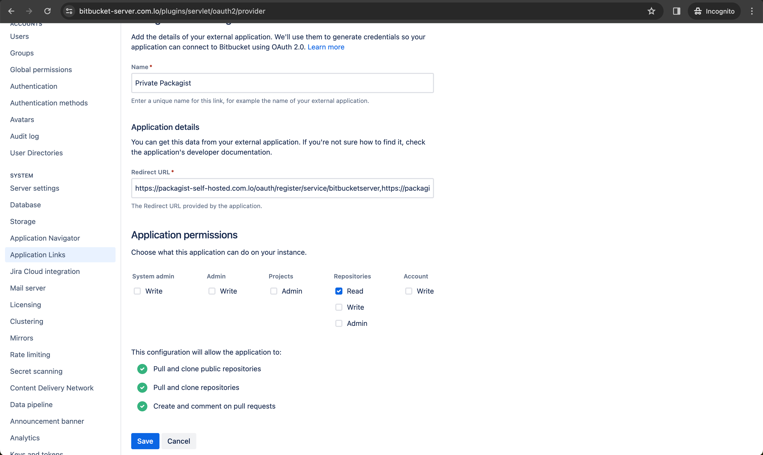This screenshot has width=763, height=455.
Task: Click the Save button
Action: (145, 441)
